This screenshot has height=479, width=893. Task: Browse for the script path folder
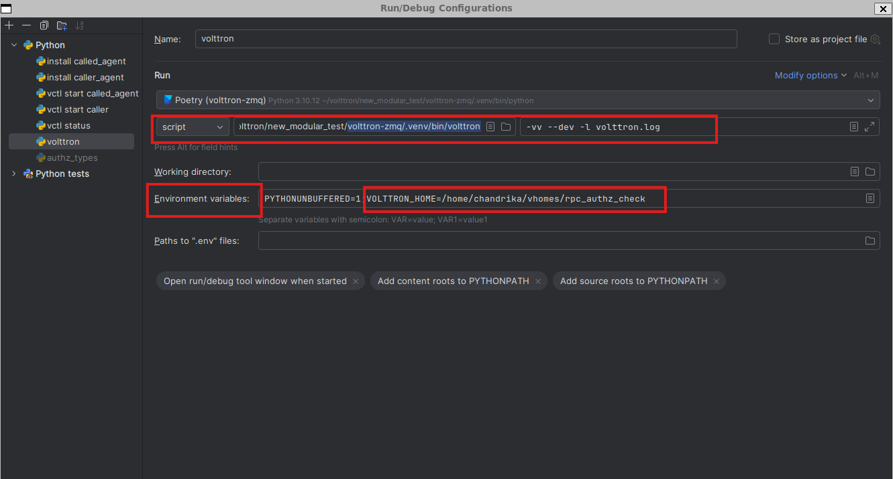[506, 127]
